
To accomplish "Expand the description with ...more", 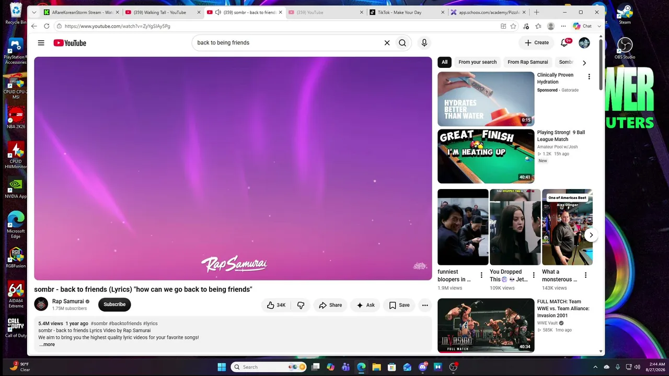I will [x=47, y=345].
